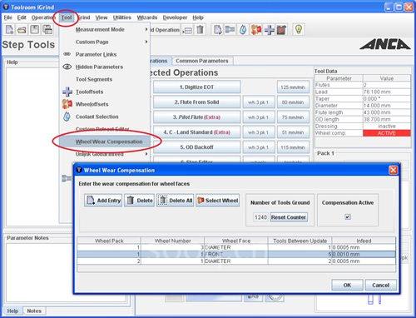Click the wheel offsets toolbar icon
Screen dimensions: 416x318
tap(256, 29)
